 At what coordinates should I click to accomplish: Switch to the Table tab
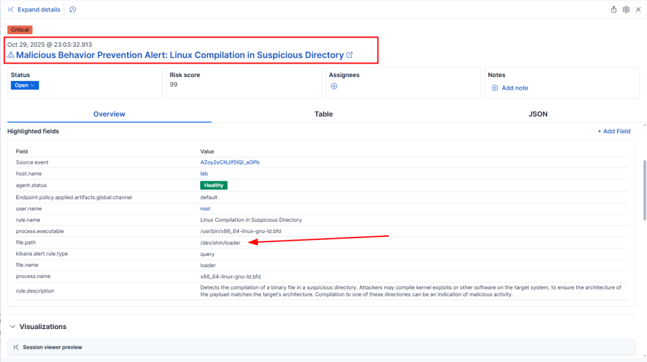323,114
